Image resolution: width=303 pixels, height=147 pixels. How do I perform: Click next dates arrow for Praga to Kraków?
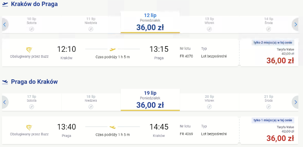tap(295, 102)
